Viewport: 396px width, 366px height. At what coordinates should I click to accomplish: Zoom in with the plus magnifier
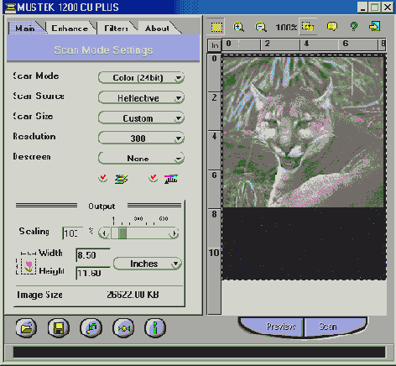click(x=238, y=27)
